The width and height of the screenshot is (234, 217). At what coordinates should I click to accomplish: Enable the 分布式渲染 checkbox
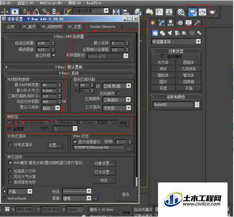coord(10,145)
